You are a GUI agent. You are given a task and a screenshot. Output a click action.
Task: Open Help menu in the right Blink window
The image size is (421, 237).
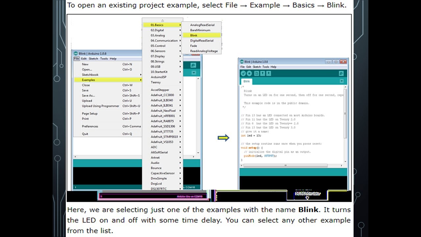[x=274, y=67]
